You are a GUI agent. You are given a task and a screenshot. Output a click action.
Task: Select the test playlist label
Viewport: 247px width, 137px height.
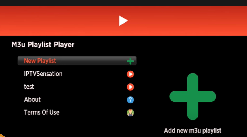click(29, 87)
